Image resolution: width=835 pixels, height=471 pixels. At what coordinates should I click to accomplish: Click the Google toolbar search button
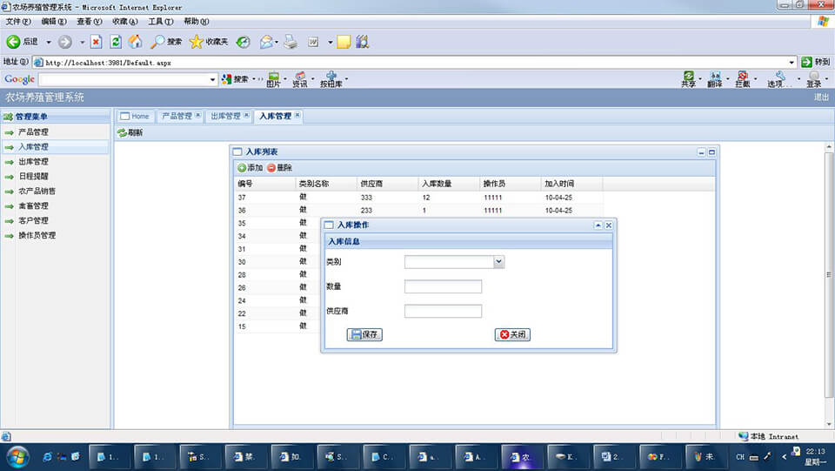click(235, 79)
